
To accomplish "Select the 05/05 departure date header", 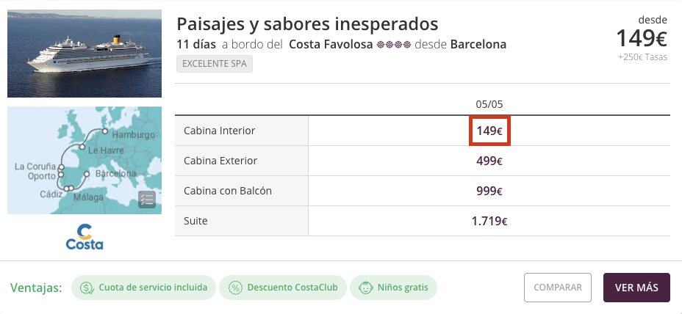I will (489, 104).
